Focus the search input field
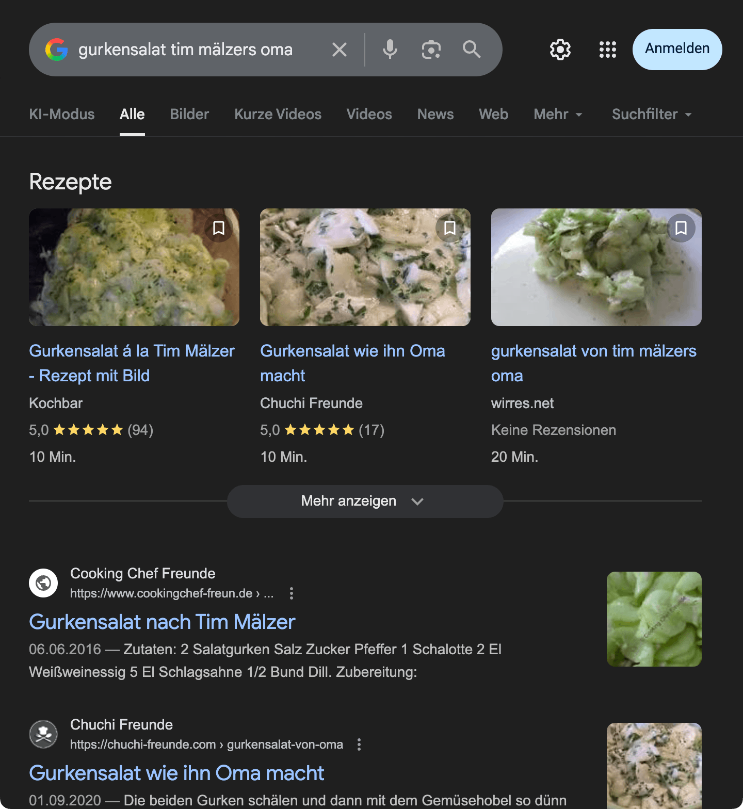This screenshot has width=743, height=809. (196, 50)
